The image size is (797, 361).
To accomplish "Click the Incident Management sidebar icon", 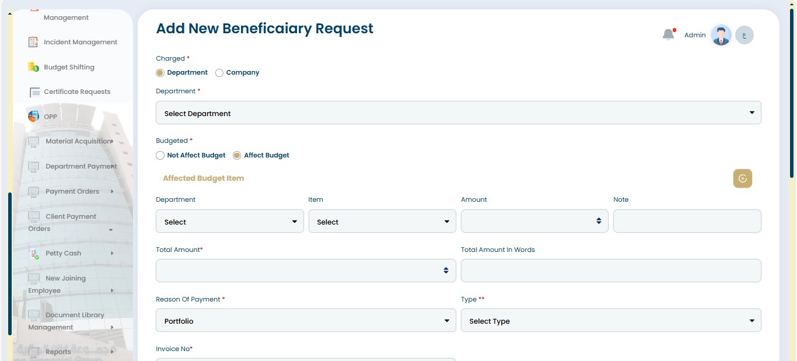I will point(33,42).
